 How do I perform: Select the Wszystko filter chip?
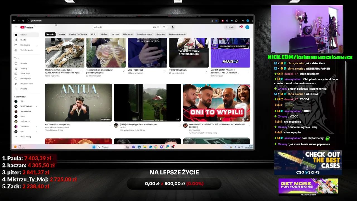(50, 34)
